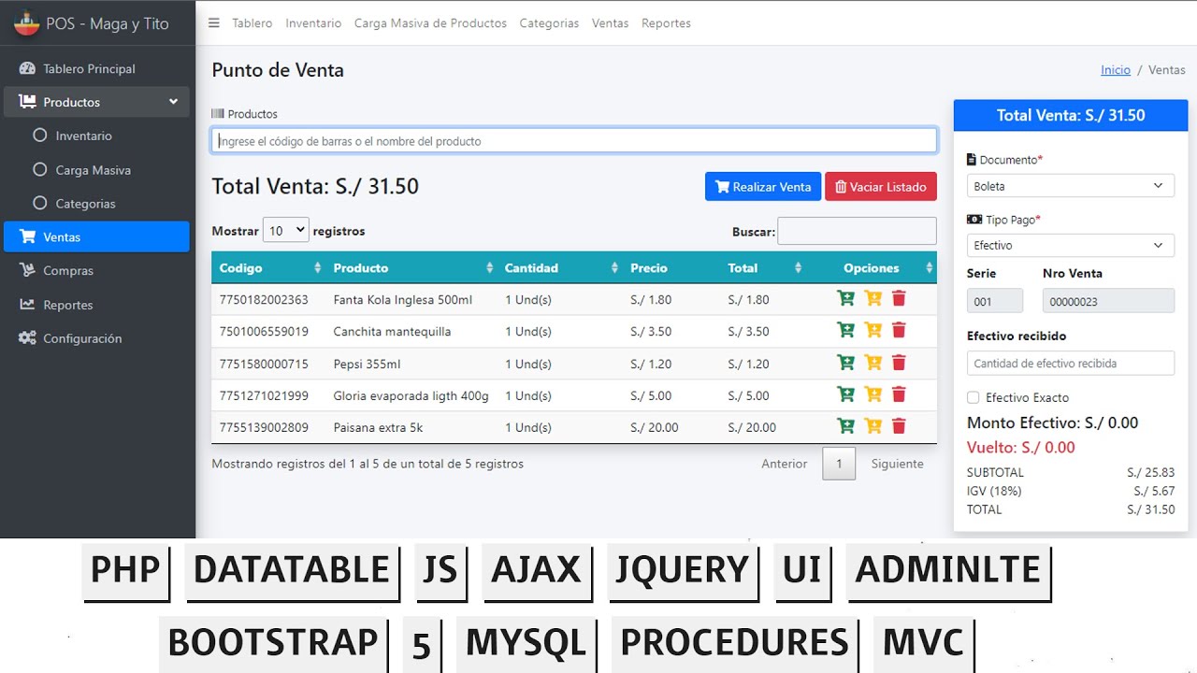The height and width of the screenshot is (673, 1197).
Task: Select page 1 in pagination
Action: click(839, 464)
